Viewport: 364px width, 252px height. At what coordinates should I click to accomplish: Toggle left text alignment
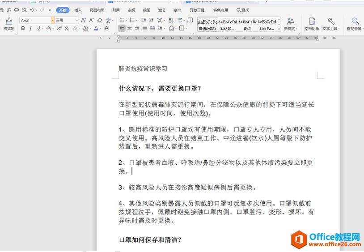tap(122, 28)
